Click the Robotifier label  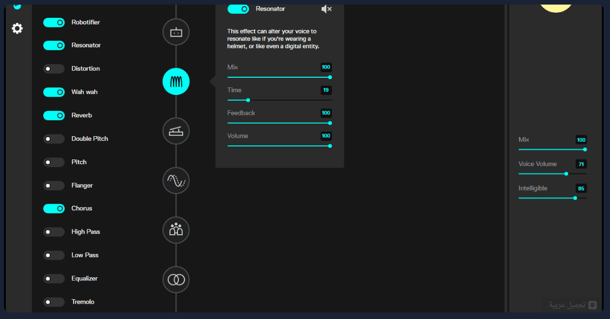click(x=86, y=22)
